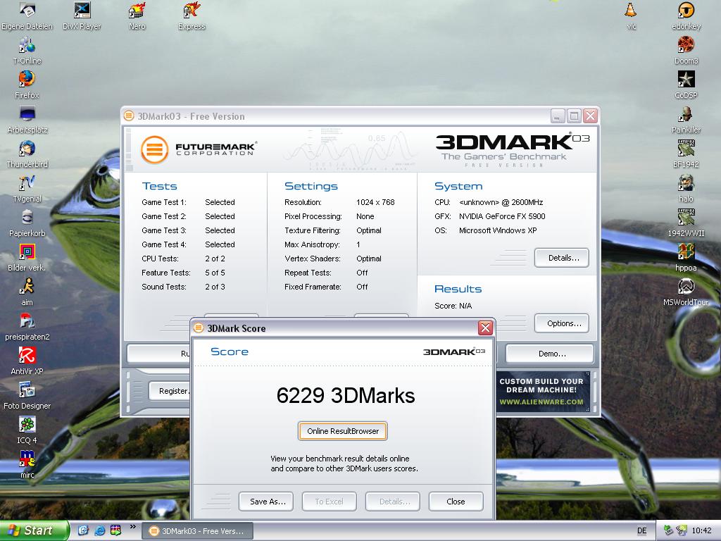The height and width of the screenshot is (541, 721).
Task: Click the Demo button
Action: [x=550, y=354]
